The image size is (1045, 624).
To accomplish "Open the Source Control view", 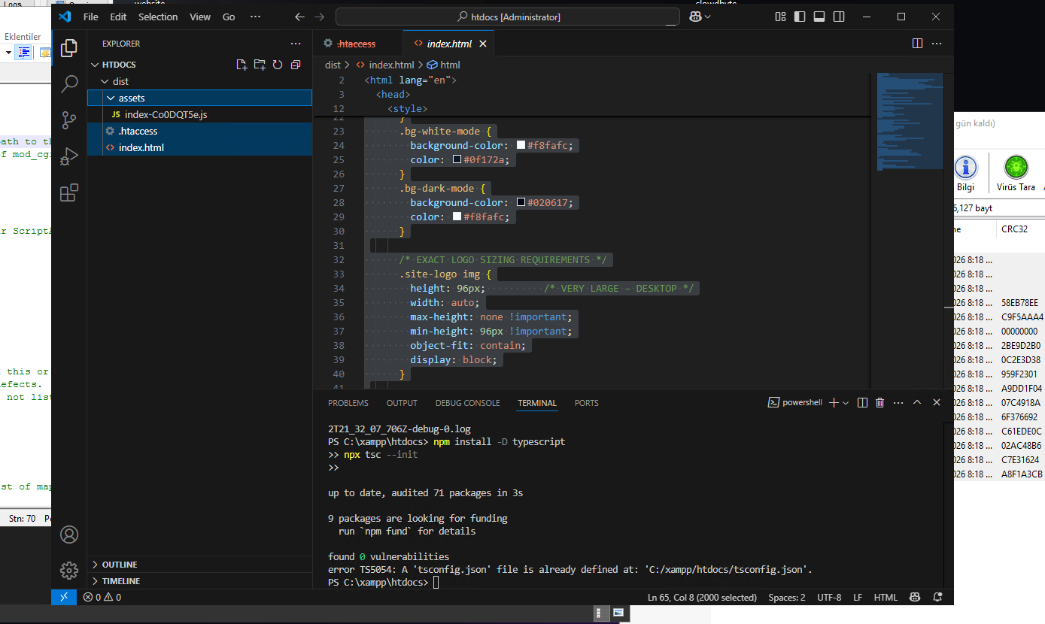I will click(69, 120).
